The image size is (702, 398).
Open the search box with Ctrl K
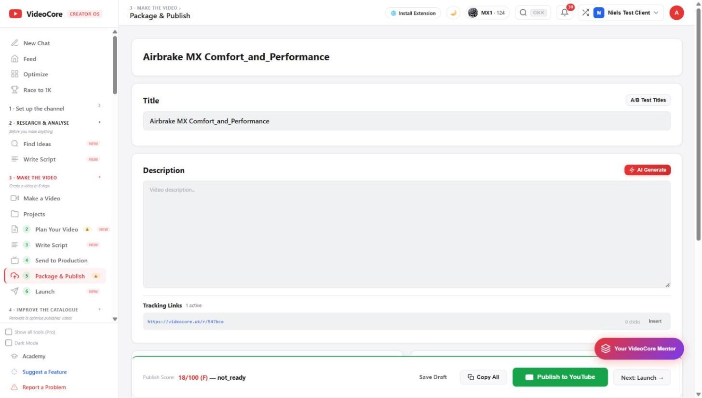[533, 13]
